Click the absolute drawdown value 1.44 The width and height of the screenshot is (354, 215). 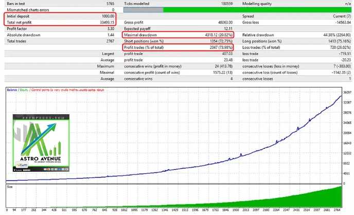tap(111, 35)
